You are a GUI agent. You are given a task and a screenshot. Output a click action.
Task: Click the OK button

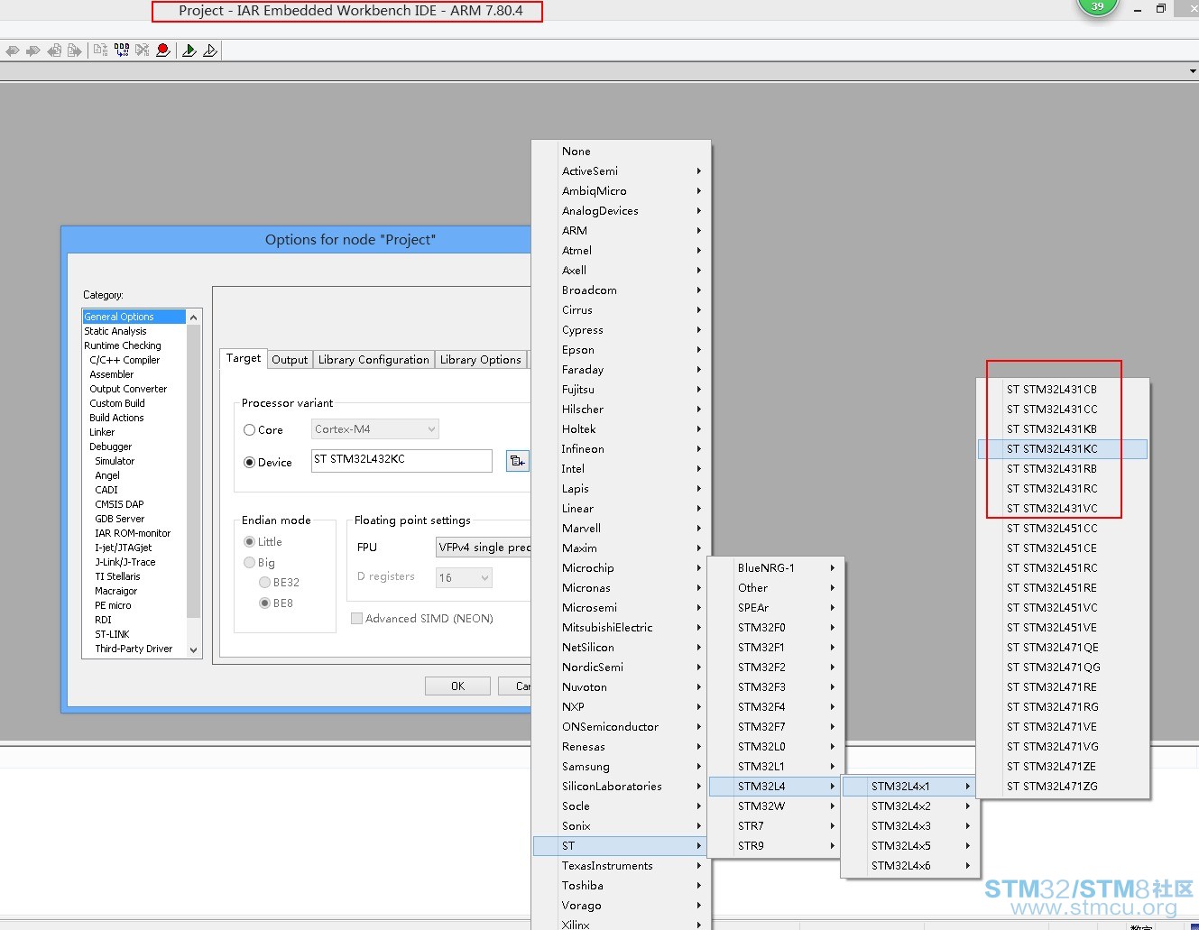click(457, 686)
